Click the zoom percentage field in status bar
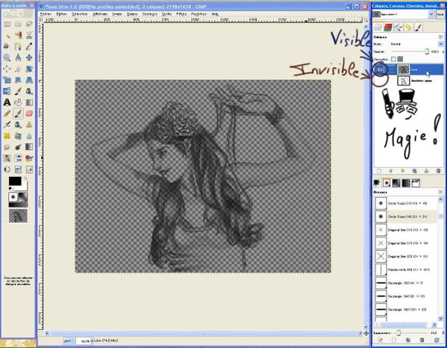 [x=84, y=341]
